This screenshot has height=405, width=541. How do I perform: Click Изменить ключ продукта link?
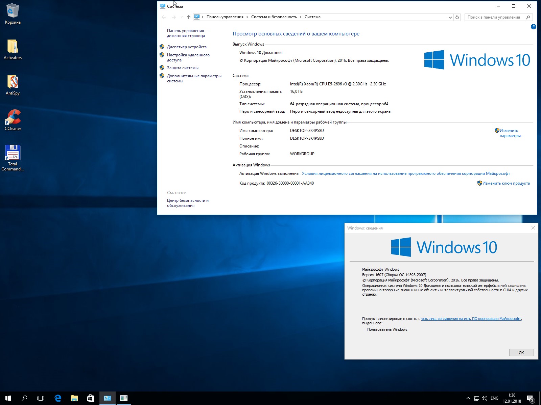[x=506, y=183]
